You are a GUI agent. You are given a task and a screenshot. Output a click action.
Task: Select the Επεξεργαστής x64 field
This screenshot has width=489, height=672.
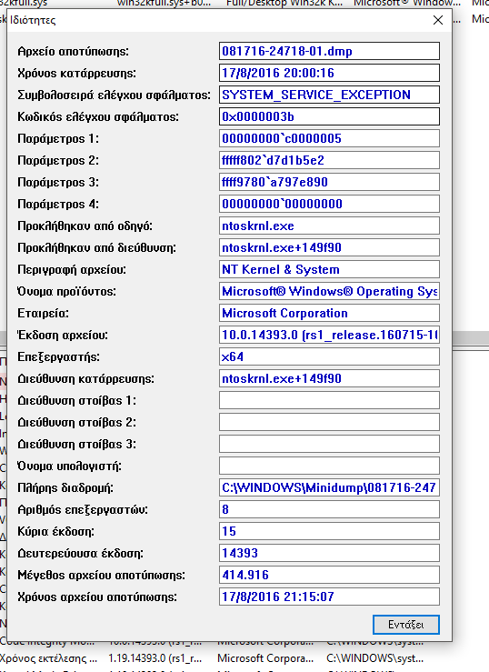[329, 357]
